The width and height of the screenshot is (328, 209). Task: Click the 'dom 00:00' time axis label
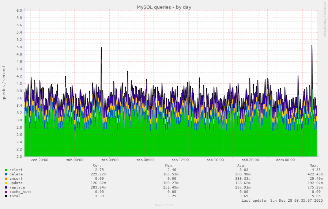(x=285, y=160)
